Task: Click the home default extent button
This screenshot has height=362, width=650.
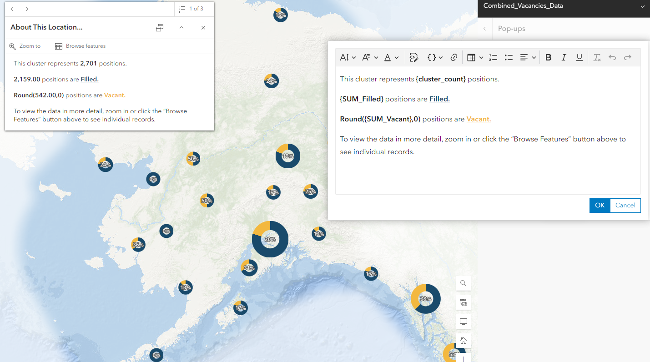Action: [x=464, y=341]
